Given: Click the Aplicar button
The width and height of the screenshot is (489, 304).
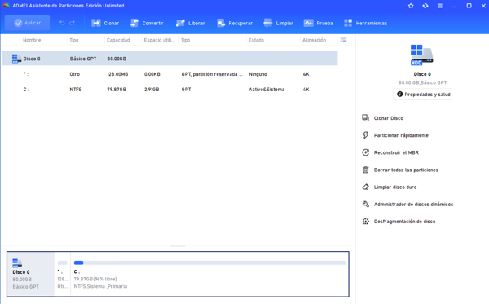Looking at the screenshot, I should pos(27,23).
